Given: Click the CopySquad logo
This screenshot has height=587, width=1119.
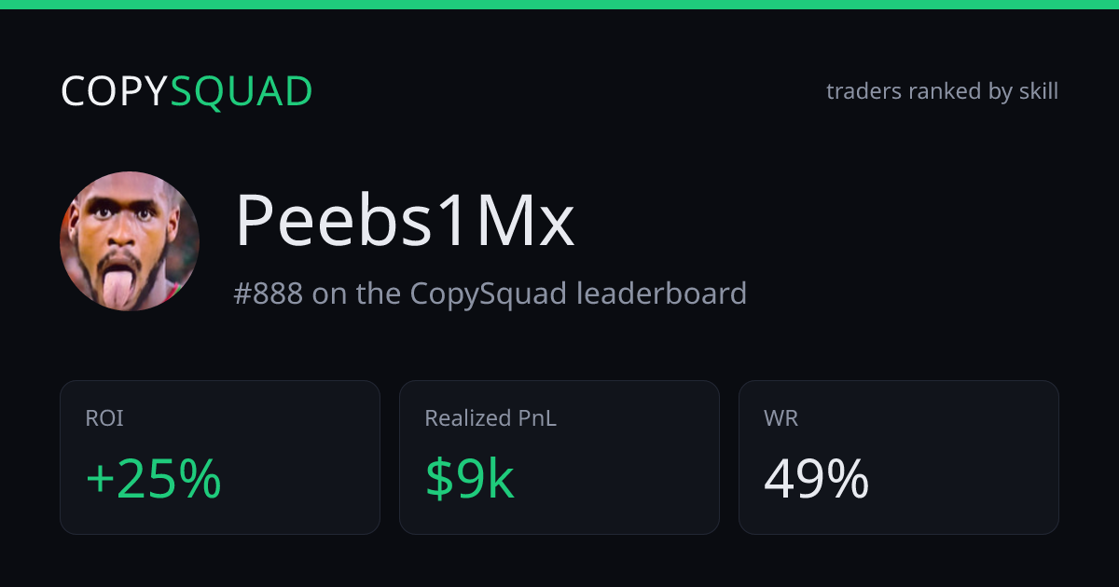Looking at the screenshot, I should click(186, 92).
